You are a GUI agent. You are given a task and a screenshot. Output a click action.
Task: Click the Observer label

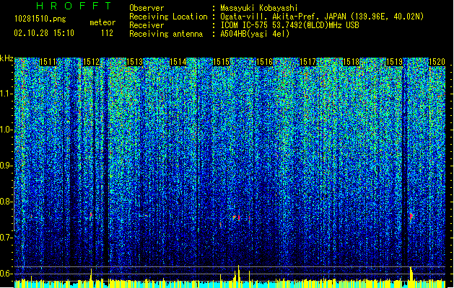coord(147,8)
